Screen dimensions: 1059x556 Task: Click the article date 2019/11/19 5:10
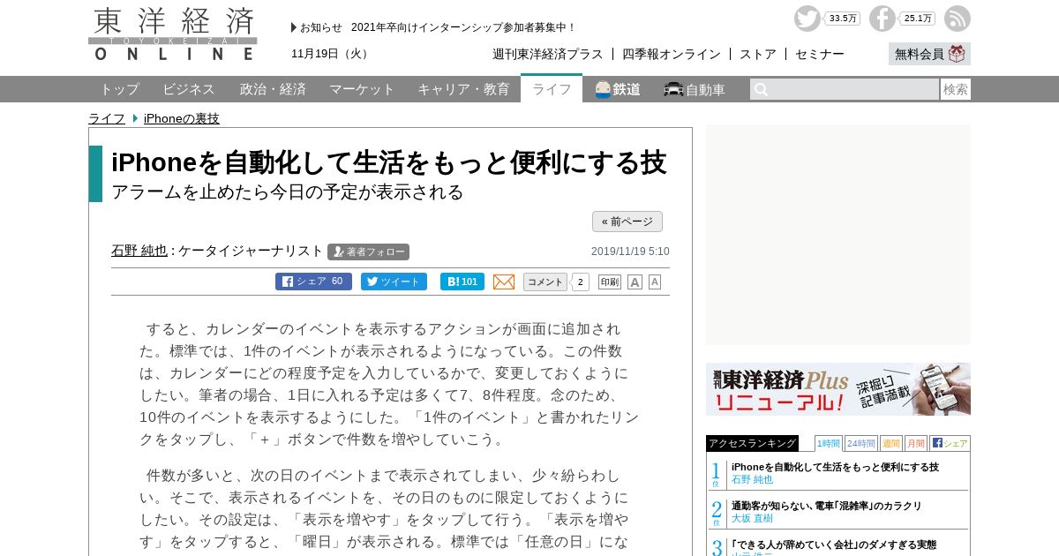(630, 252)
